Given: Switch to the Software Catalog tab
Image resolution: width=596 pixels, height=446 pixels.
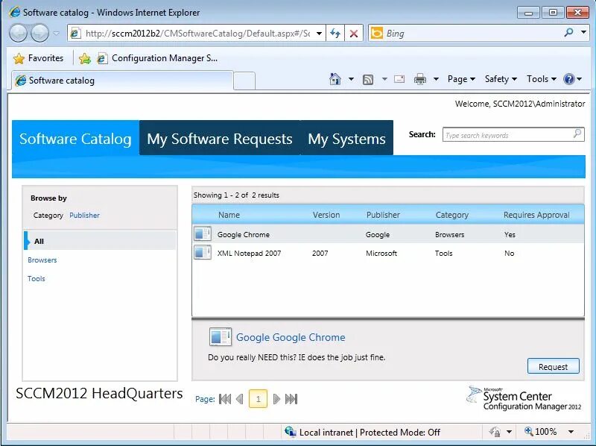Looking at the screenshot, I should (76, 138).
